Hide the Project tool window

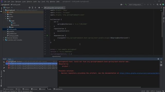[42, 8]
